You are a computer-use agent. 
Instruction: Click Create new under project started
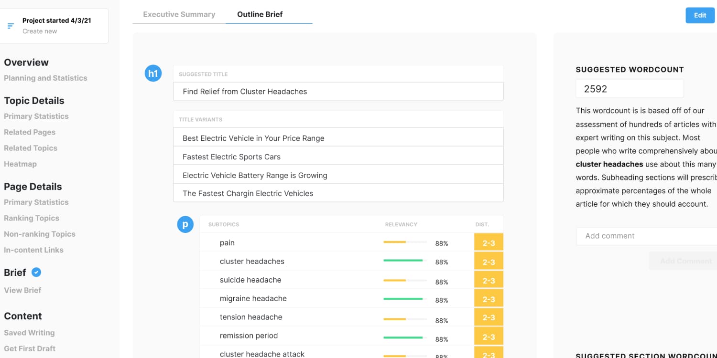click(x=40, y=31)
